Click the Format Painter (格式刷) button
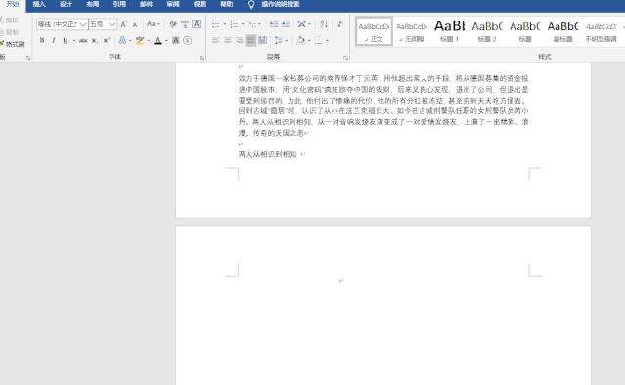The image size is (625, 385). pos(13,44)
